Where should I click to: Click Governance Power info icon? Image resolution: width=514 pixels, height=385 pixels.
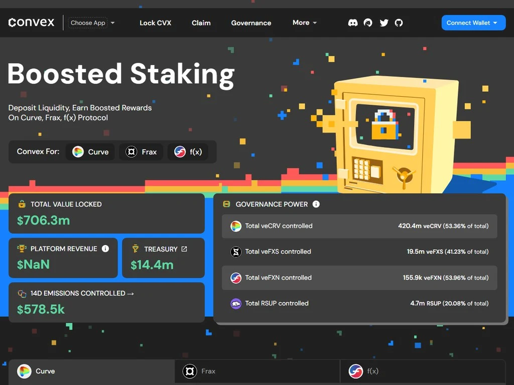coord(316,204)
